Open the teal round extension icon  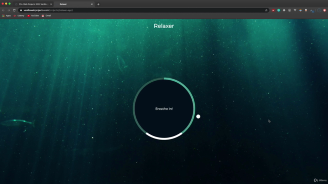pyautogui.click(x=279, y=10)
